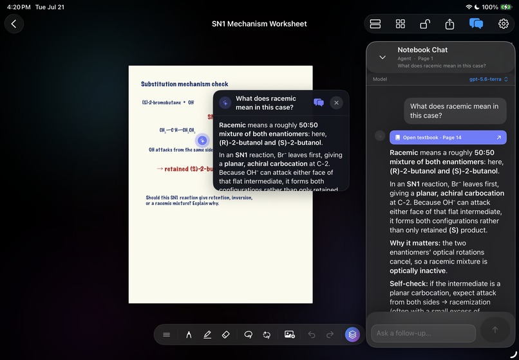Click the 4:20 PM clock

19,7
